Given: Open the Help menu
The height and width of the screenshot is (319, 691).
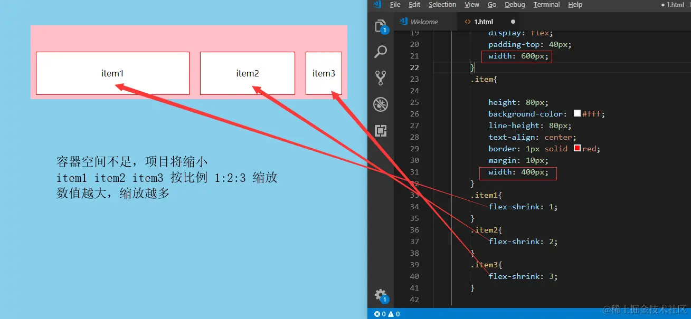Looking at the screenshot, I should point(575,5).
